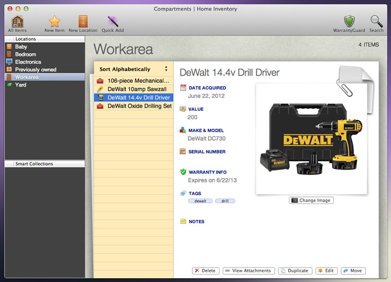
Task: Select the Baby location
Action: coord(45,47)
